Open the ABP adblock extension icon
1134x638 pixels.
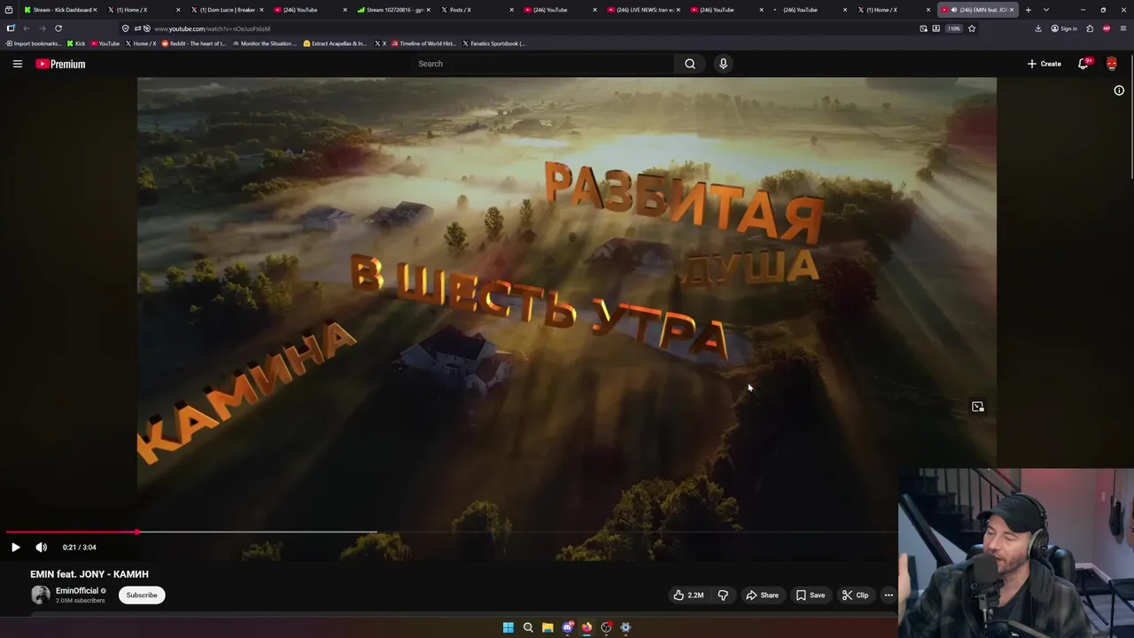click(x=1107, y=28)
